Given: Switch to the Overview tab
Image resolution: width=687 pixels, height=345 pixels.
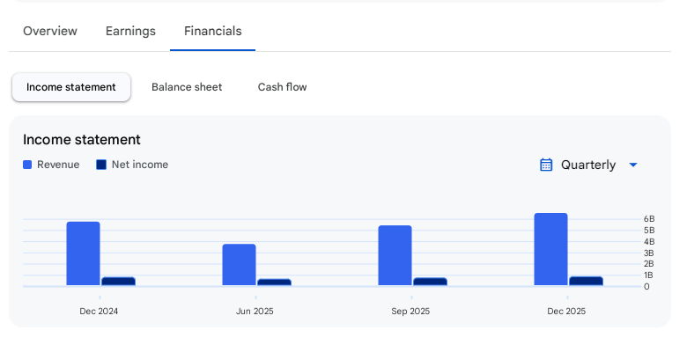Looking at the screenshot, I should [50, 31].
